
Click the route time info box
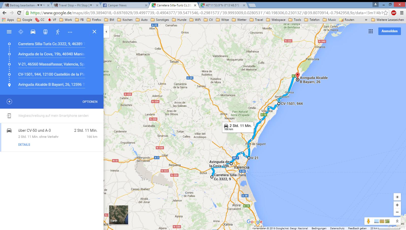(x=238, y=127)
